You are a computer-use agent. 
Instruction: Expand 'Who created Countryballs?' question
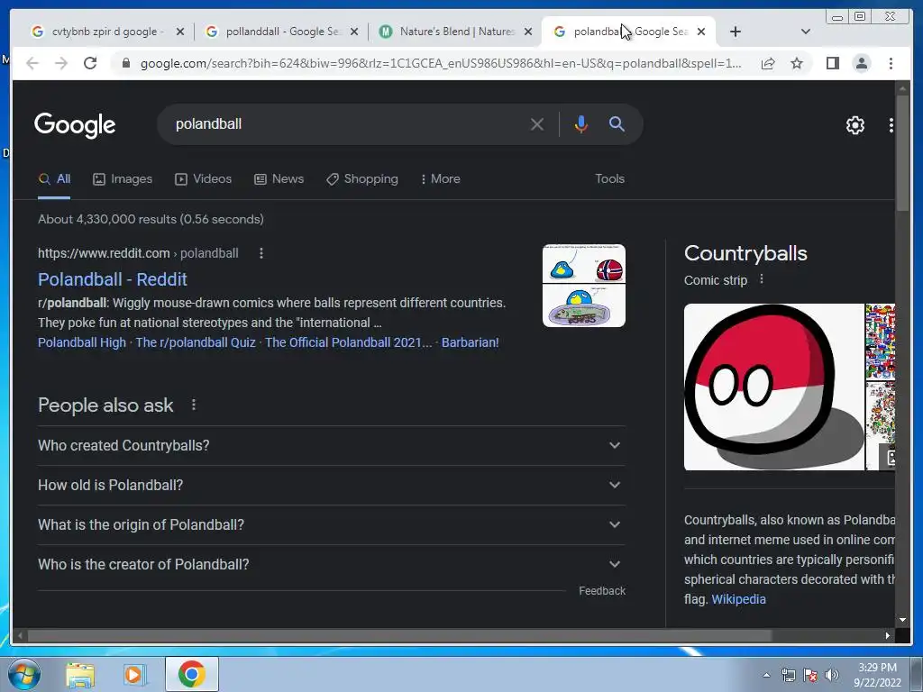pos(332,445)
